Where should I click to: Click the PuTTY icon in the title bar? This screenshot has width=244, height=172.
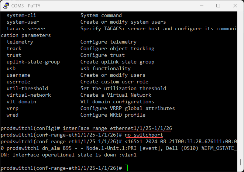(x=5, y=6)
